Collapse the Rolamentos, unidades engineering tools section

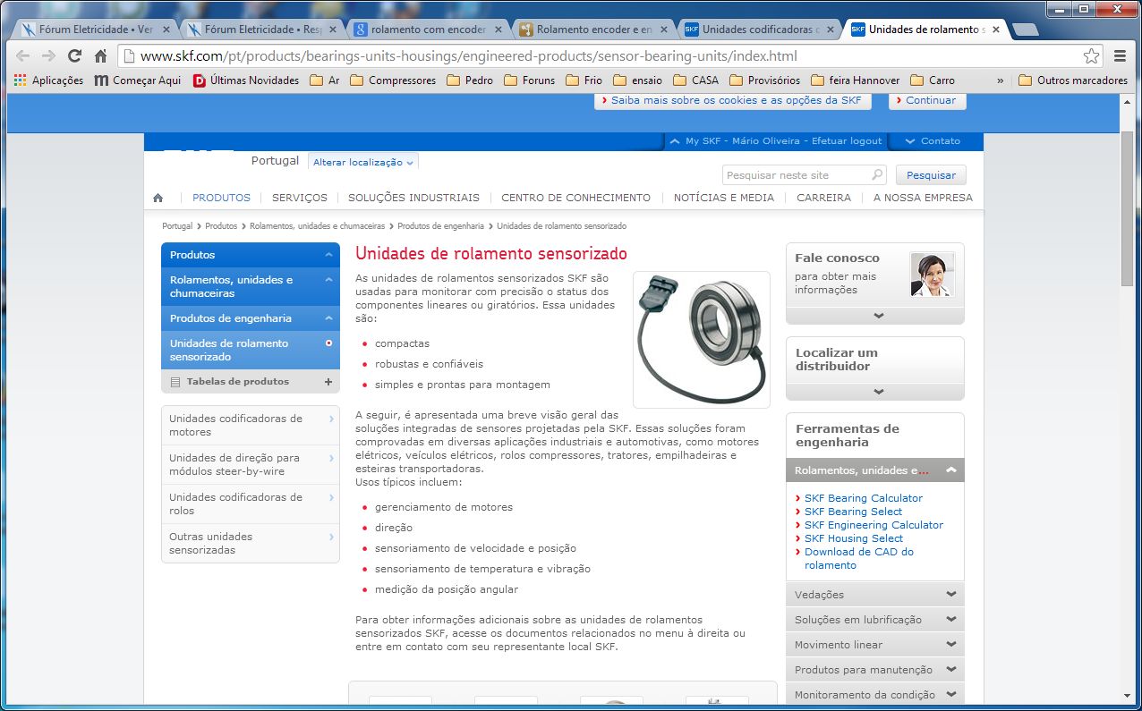(x=950, y=470)
